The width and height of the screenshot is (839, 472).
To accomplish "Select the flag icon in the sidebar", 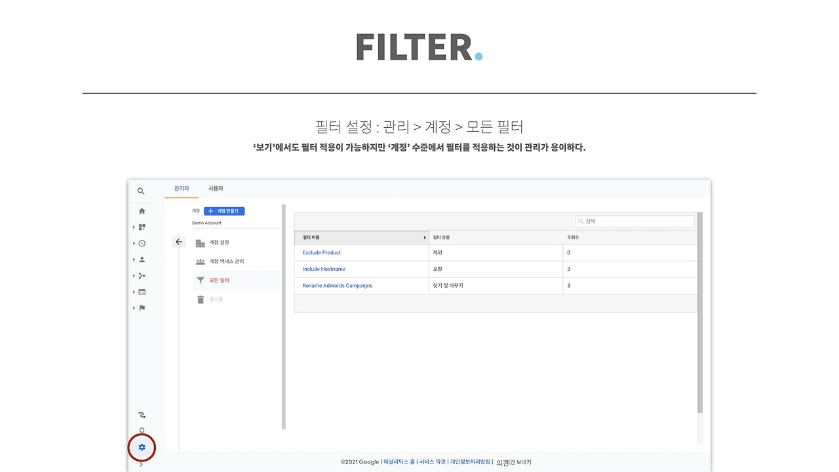I will pyautogui.click(x=142, y=308).
